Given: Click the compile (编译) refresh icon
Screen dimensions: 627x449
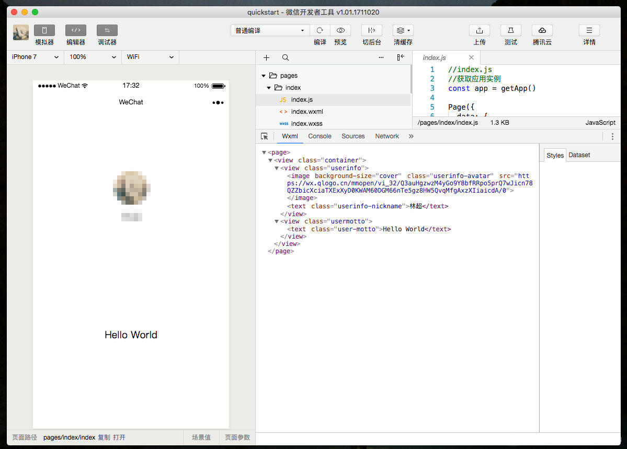Looking at the screenshot, I should click(x=320, y=30).
